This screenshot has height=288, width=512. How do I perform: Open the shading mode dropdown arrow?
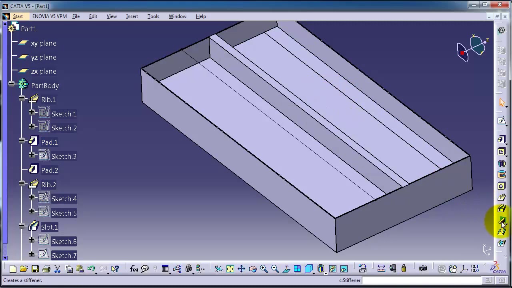point(326,273)
